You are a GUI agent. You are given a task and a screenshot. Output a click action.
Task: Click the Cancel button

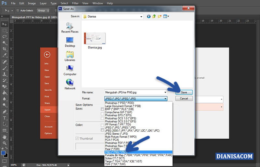click(184, 98)
